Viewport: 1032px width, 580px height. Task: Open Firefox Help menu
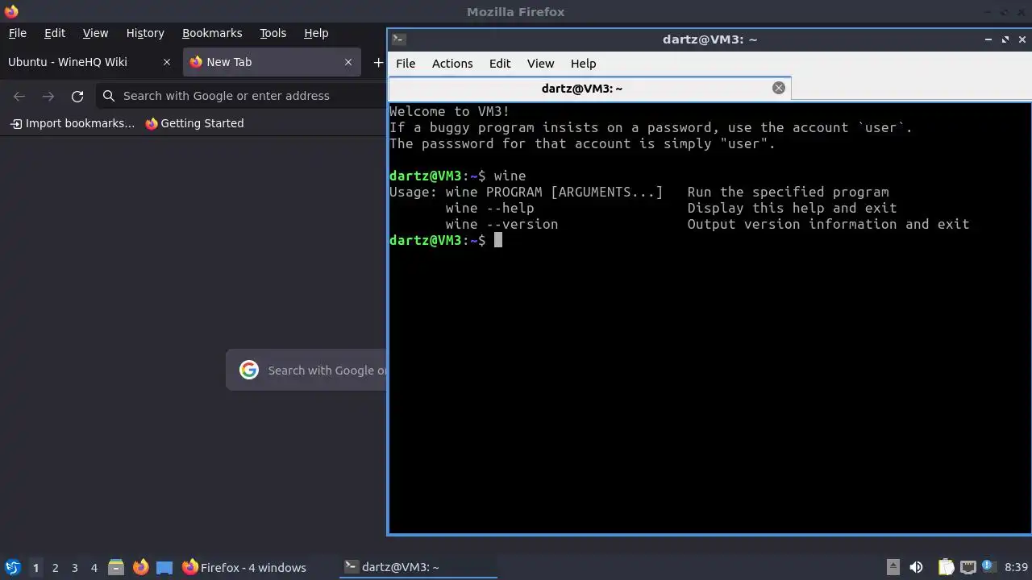tap(316, 33)
